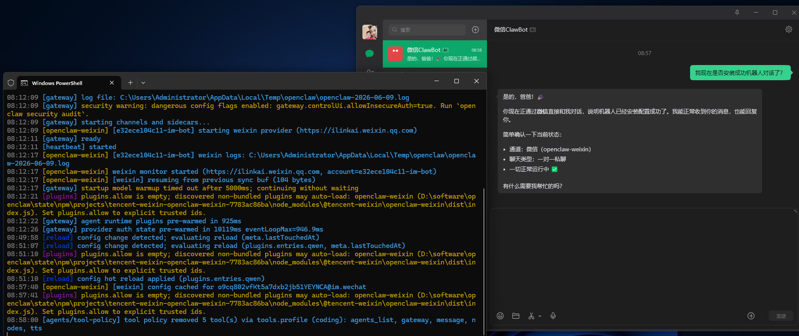799x336 pixels.
Task: Click the https://ilinkai.weixin.qq.com provider URL at 08:12:09
Action: click(x=356, y=130)
